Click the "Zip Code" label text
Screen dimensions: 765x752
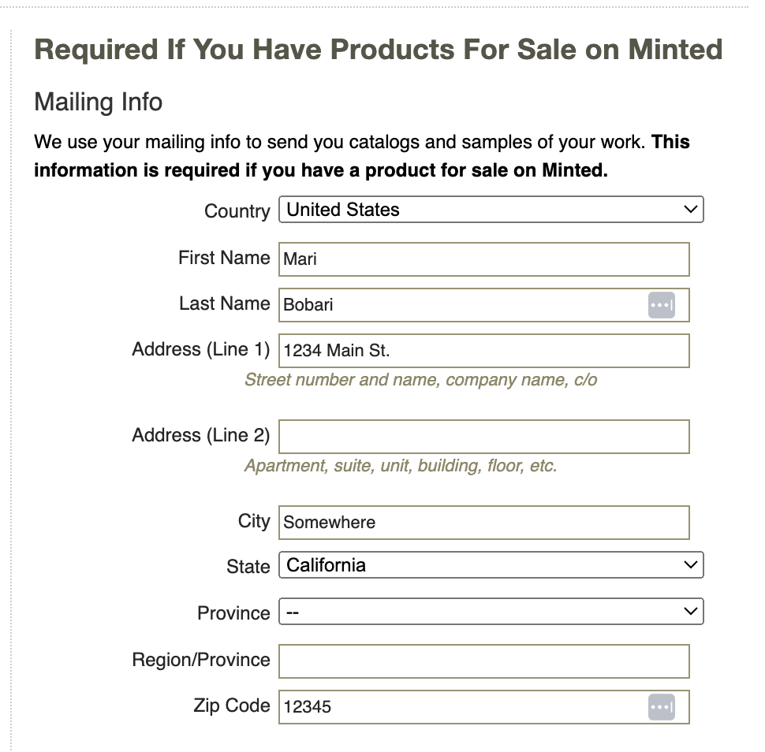pos(231,705)
